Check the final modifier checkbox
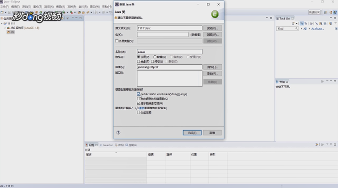338x188 pixels. click(x=152, y=61)
